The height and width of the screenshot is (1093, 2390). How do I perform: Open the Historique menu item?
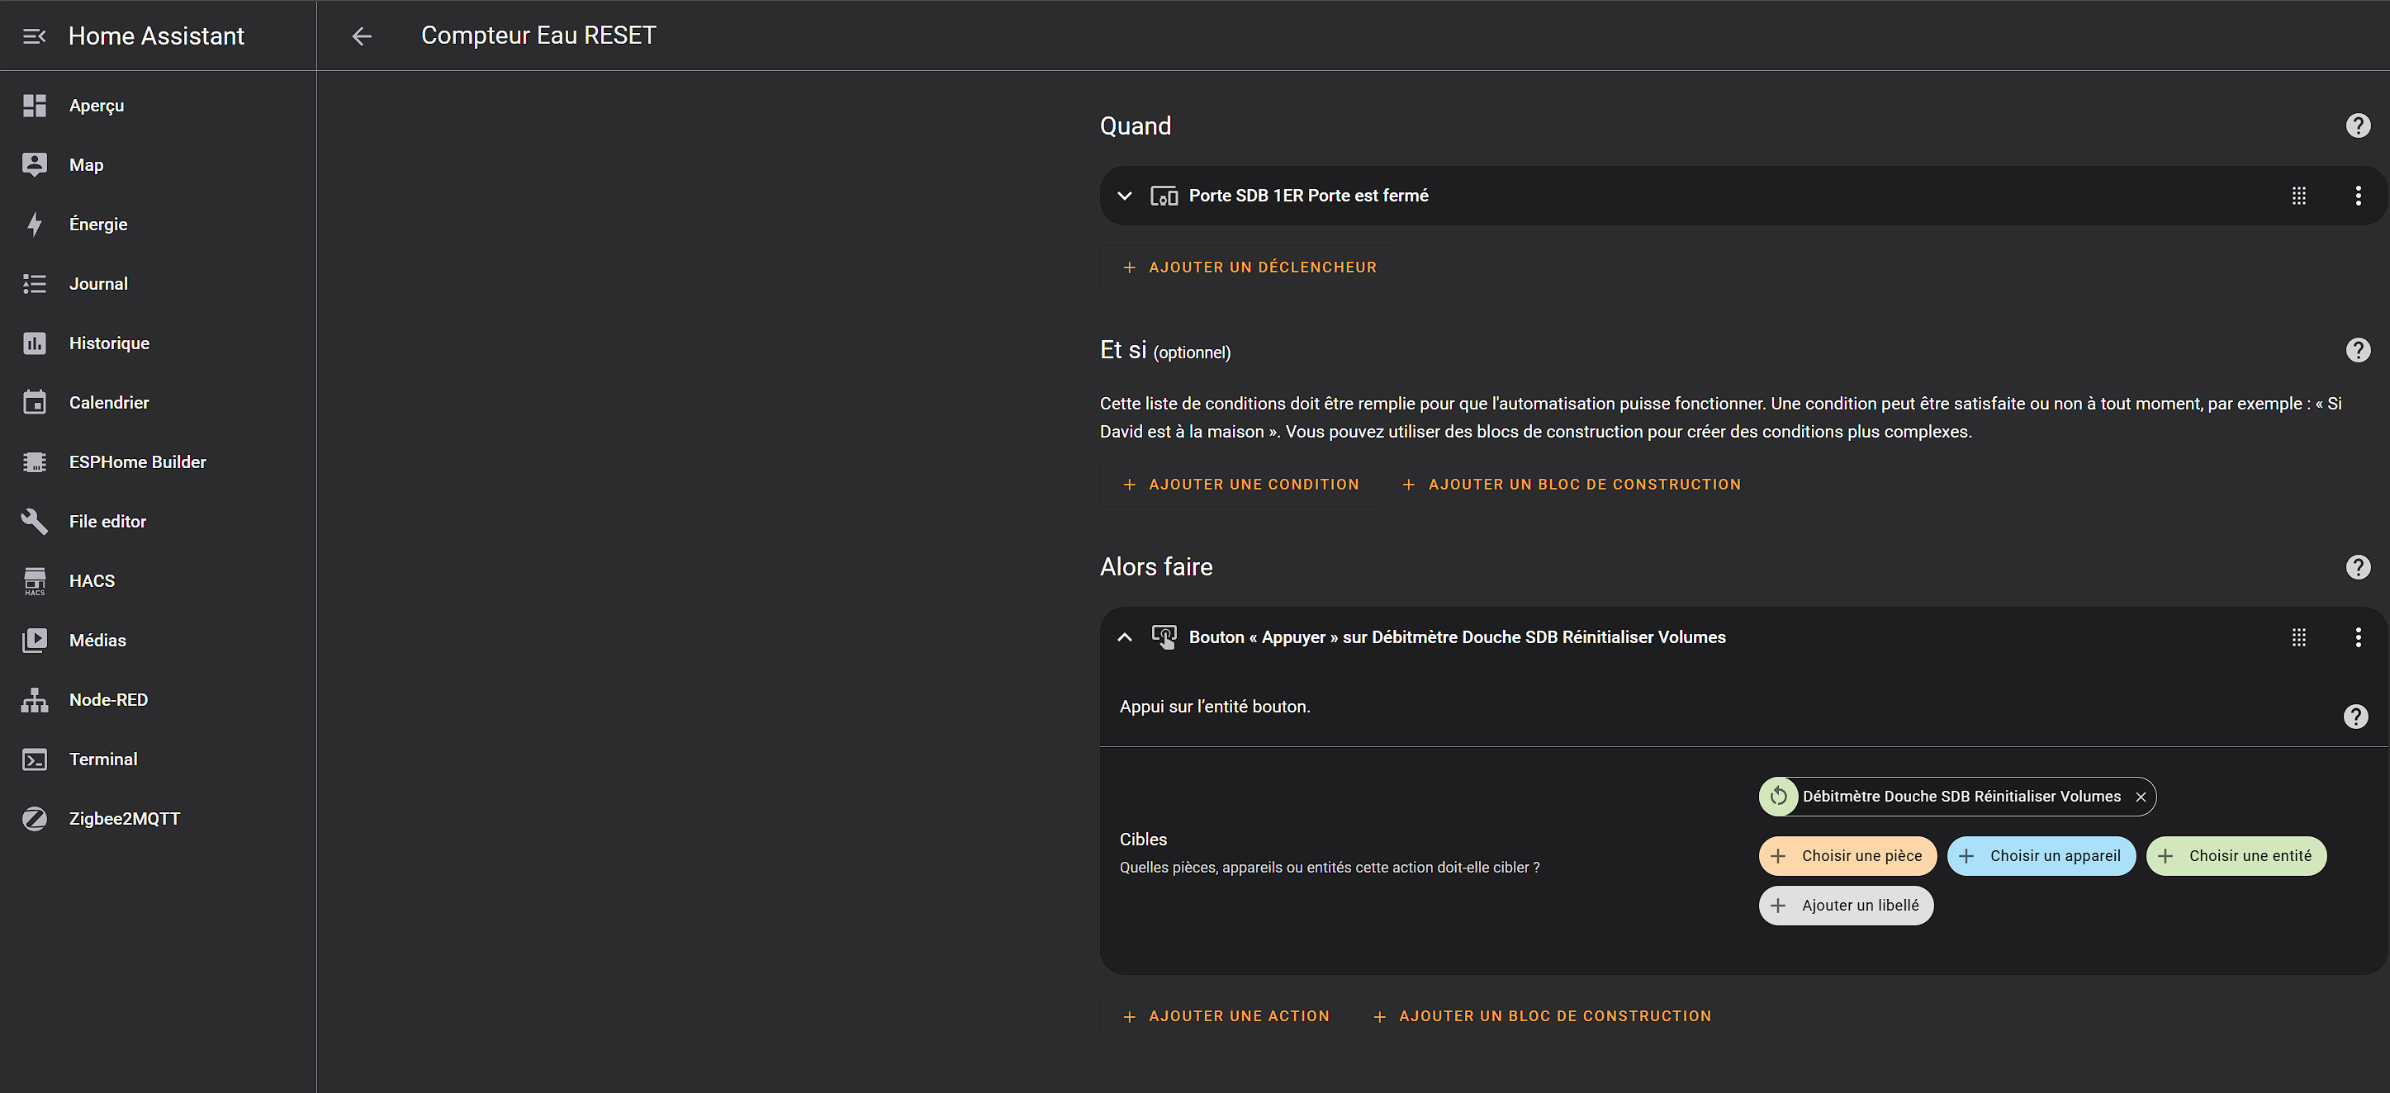pyautogui.click(x=158, y=343)
